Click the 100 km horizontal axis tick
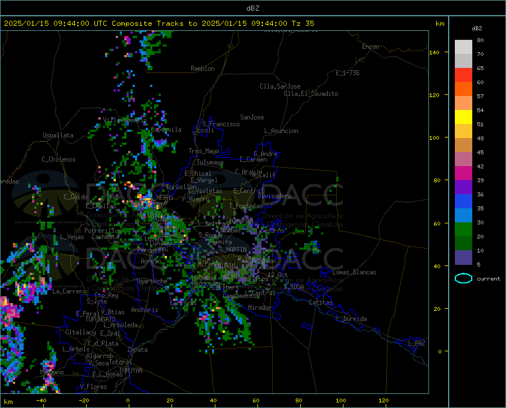 point(341,401)
